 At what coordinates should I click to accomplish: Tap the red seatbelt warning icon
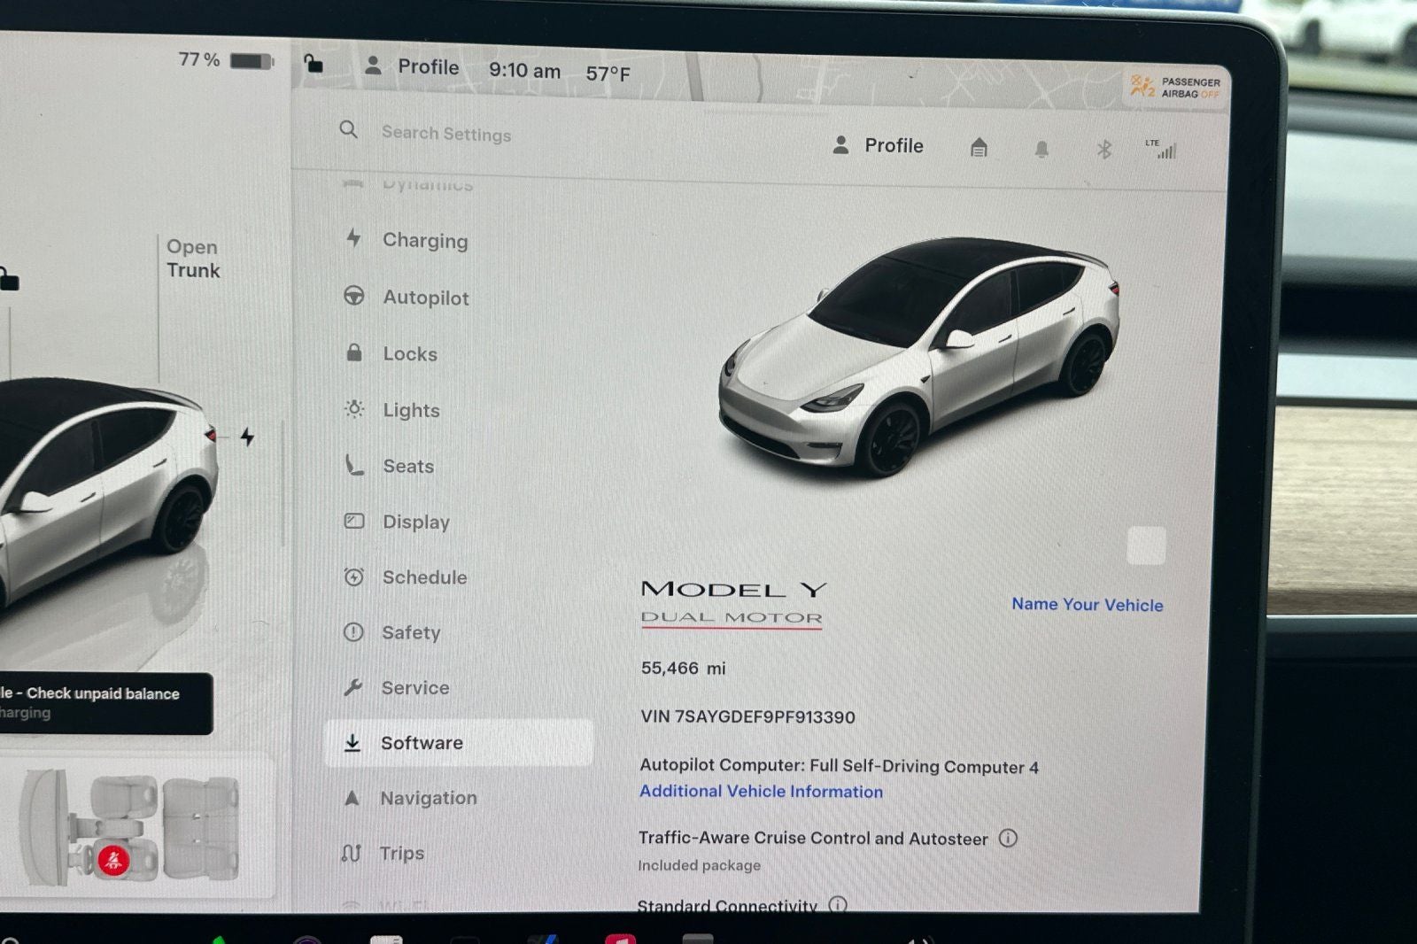[x=113, y=859]
